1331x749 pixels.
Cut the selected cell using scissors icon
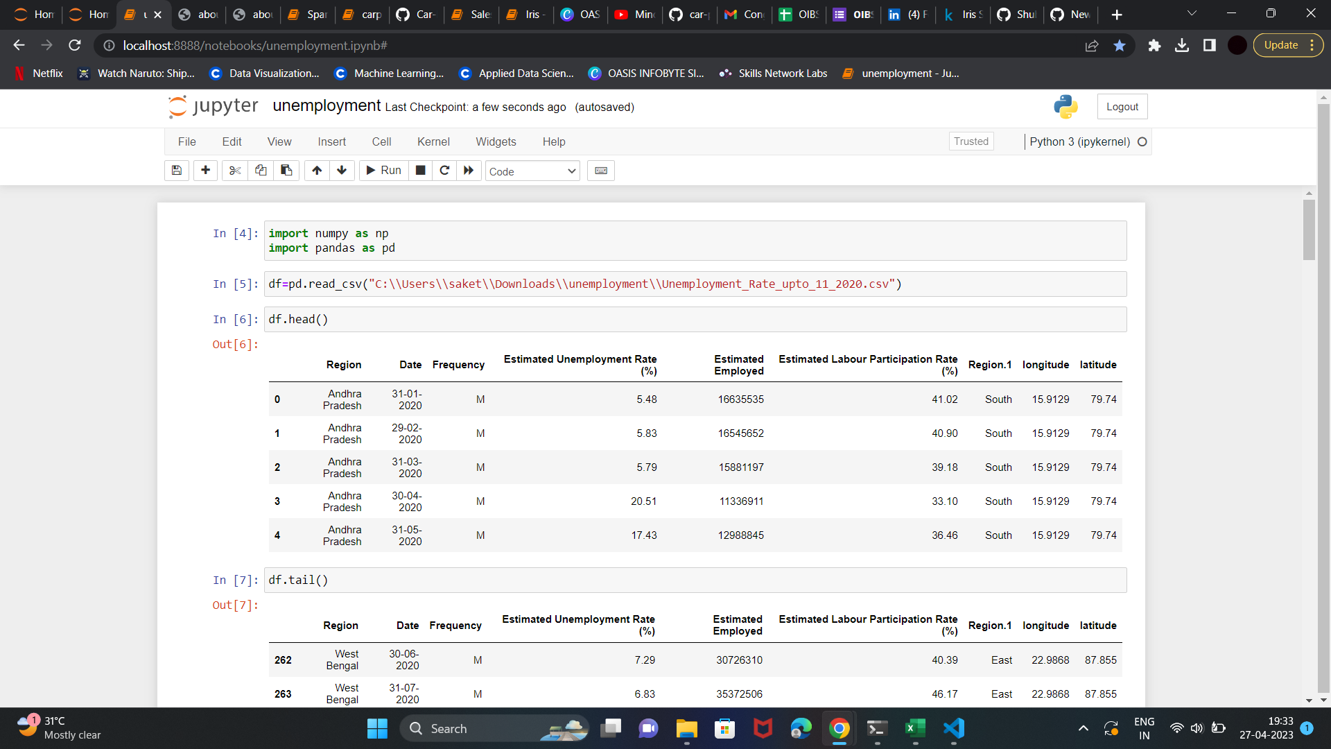click(234, 171)
